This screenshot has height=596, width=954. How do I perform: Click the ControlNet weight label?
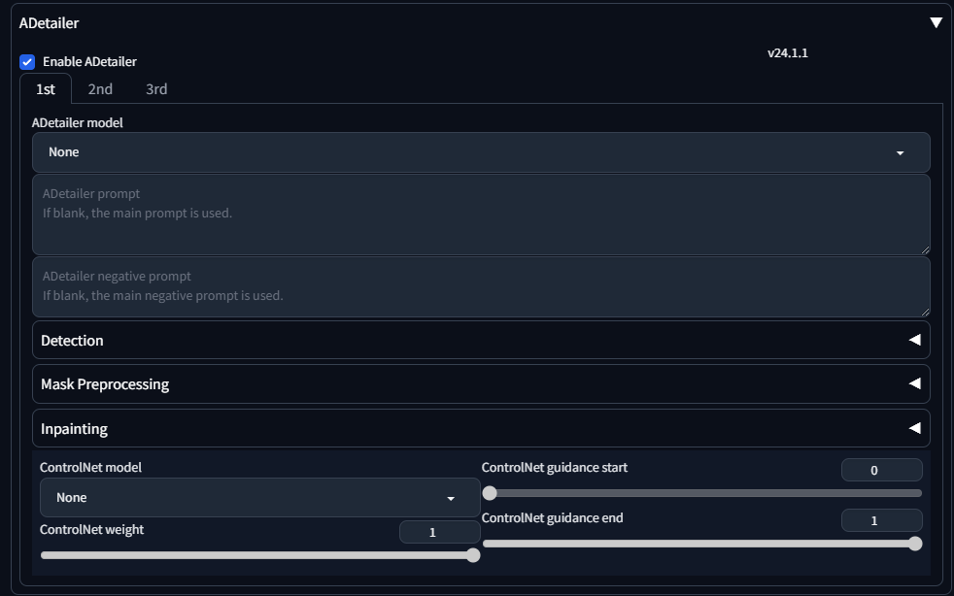[x=92, y=530]
